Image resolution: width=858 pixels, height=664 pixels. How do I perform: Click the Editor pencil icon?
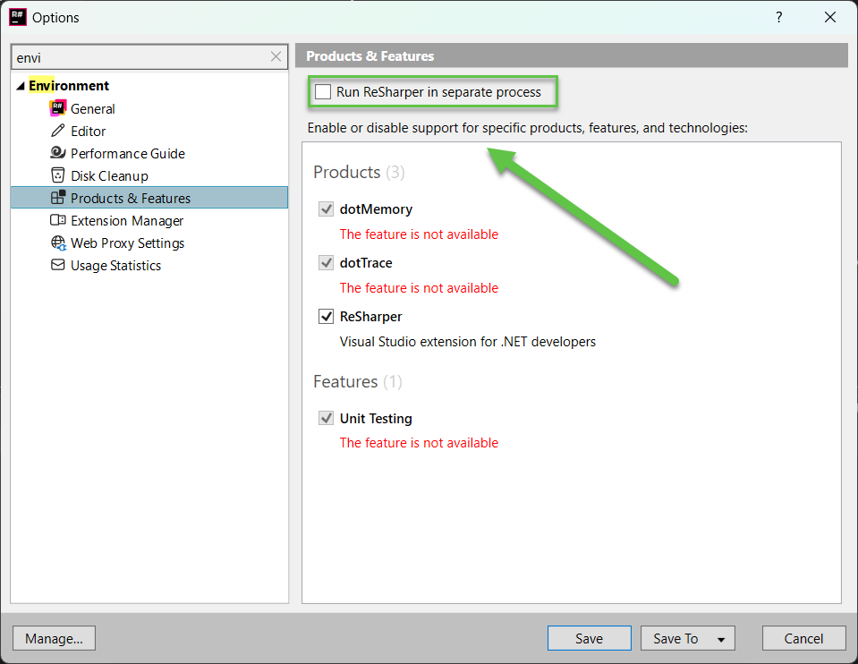(x=58, y=131)
